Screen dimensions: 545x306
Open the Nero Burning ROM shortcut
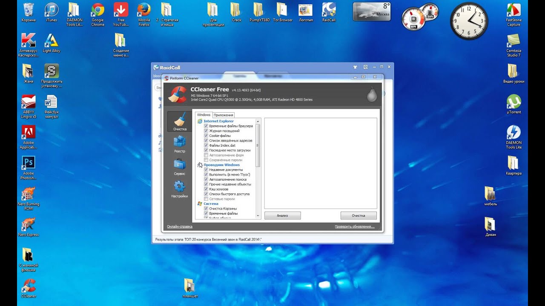29,198
